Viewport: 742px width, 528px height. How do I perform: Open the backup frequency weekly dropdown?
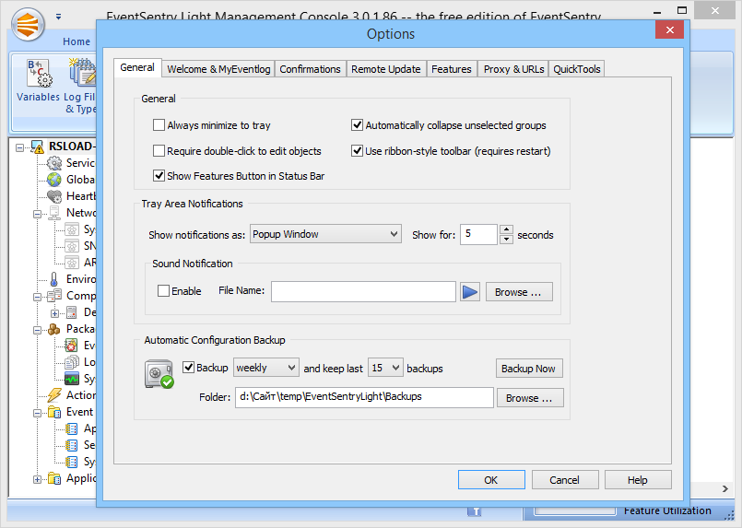(266, 368)
